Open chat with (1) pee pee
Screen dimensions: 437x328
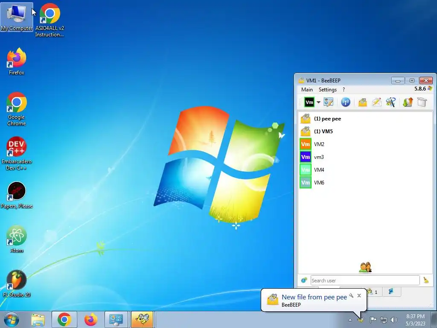[365, 119]
